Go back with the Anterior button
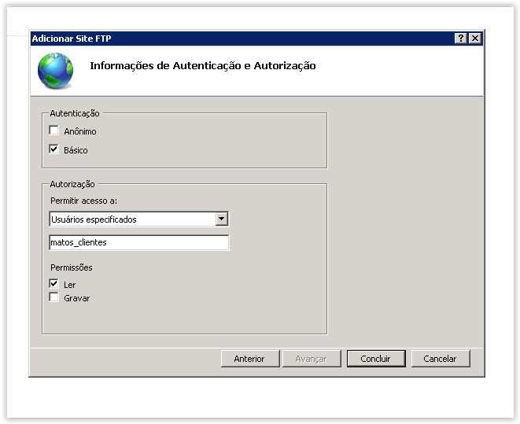Image resolution: width=520 pixels, height=424 pixels. (x=250, y=359)
